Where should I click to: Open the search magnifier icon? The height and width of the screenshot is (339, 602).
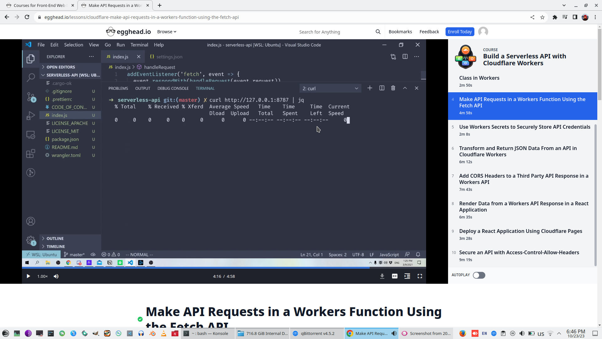pos(378,32)
